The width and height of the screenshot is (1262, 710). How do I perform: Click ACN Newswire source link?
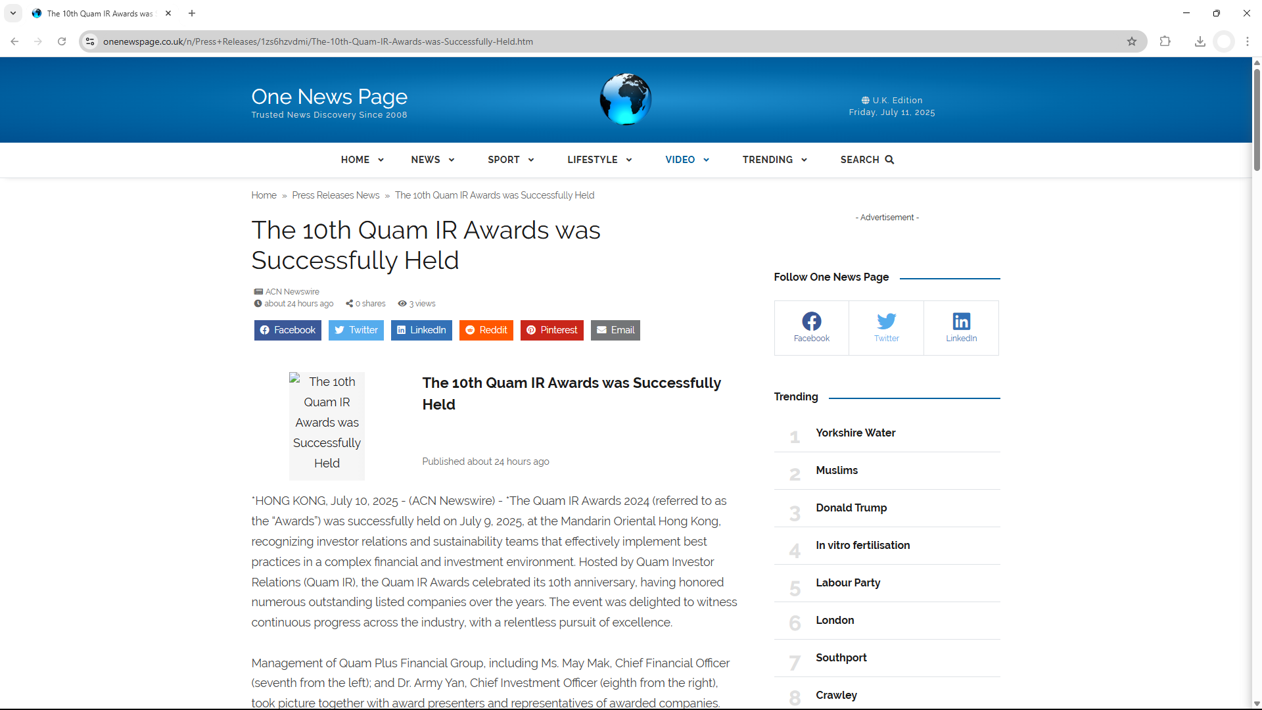(292, 291)
